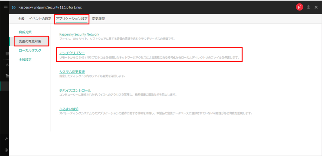Select 先進の脅威対策 in the left menu
This screenshot has width=322, height=156.
[x=30, y=41]
